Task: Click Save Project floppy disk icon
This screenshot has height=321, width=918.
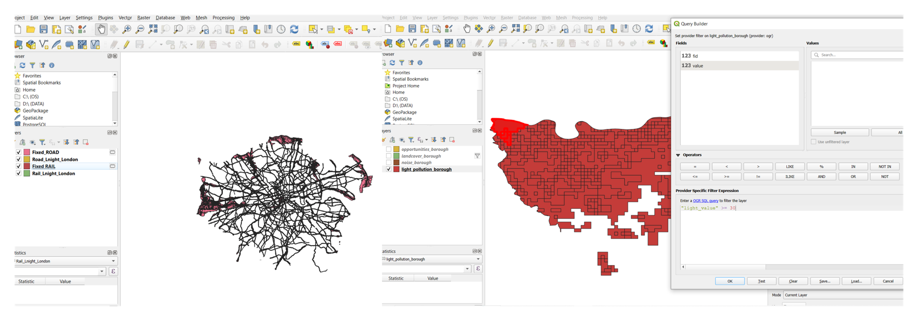Action: 44,30
